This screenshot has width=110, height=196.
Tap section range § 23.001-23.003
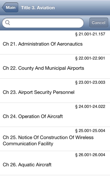(x=90, y=82)
